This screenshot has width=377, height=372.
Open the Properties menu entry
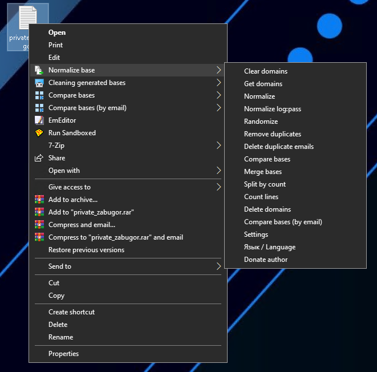63,354
